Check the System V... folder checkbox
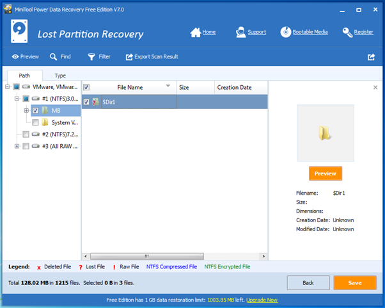385x308 pixels. [35, 122]
